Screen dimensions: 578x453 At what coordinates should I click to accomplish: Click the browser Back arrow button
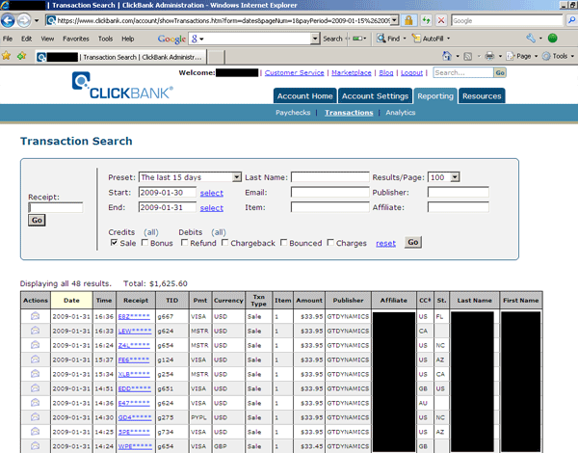8,20
